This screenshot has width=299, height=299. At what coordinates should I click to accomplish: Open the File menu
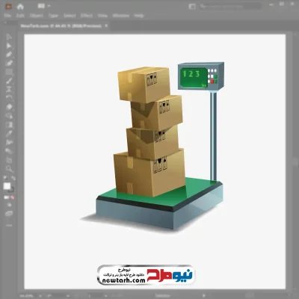[x=7, y=16]
